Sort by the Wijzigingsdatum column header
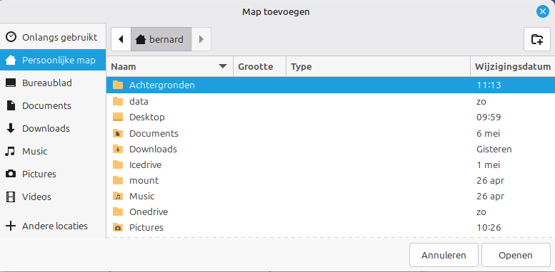Image resolution: width=555 pixels, height=272 pixels. [513, 66]
